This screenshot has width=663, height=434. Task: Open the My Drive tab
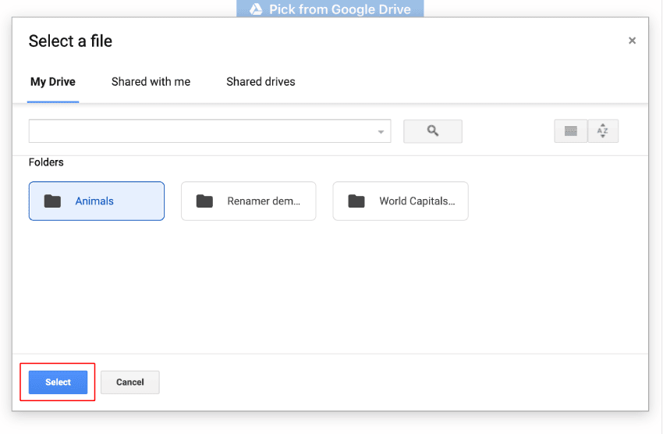[x=53, y=82]
